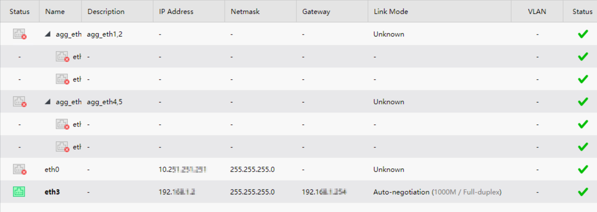
Task: Select the eth3 interface name
Action: [x=52, y=192]
